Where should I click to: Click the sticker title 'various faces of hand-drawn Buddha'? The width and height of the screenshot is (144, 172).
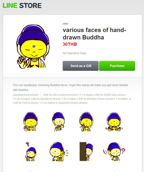coord(94,34)
